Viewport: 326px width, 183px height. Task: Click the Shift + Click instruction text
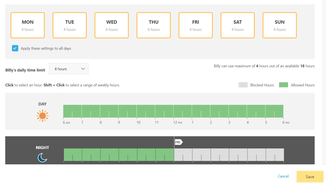tap(54, 85)
